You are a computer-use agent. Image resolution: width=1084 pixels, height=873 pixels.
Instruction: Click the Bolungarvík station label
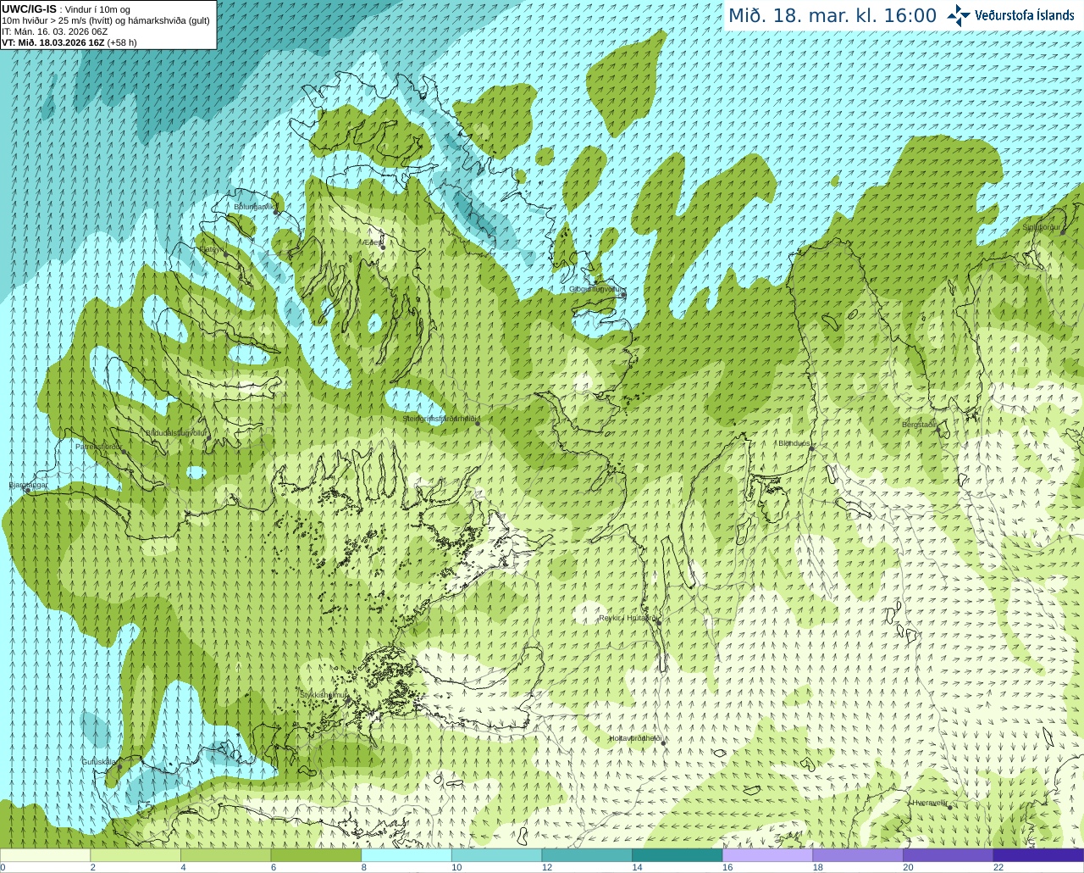255,206
